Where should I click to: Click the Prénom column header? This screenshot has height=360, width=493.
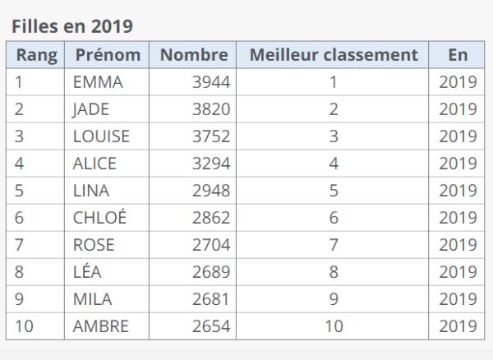108,55
